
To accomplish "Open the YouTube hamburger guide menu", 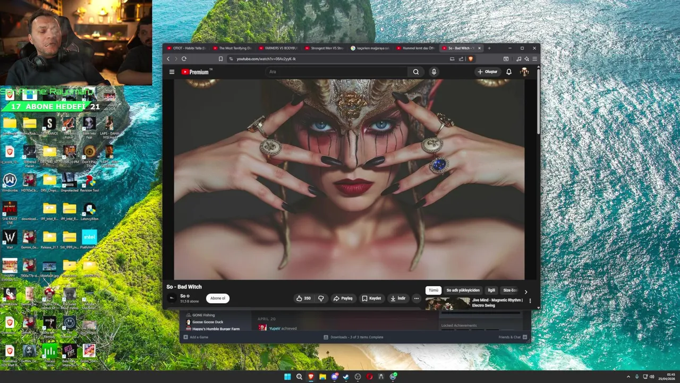I will tap(172, 72).
